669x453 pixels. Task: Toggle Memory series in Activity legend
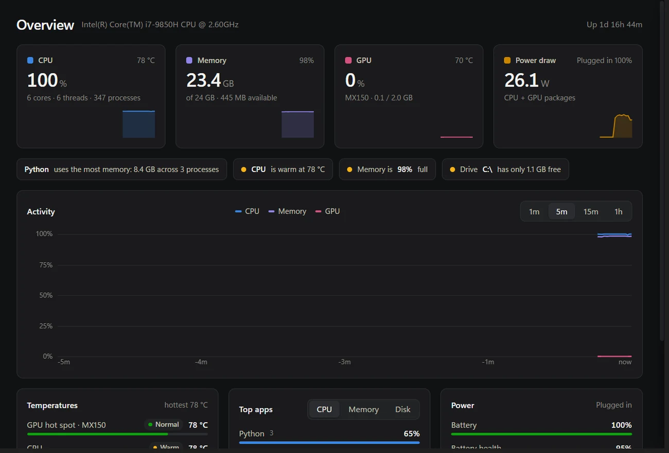[287, 211]
